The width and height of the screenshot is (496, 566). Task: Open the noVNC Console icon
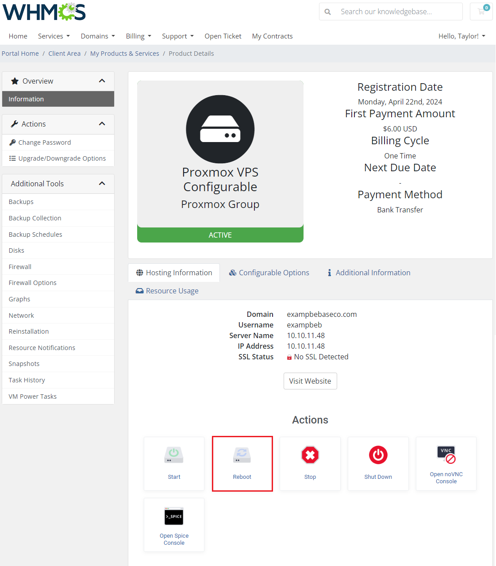click(x=446, y=455)
